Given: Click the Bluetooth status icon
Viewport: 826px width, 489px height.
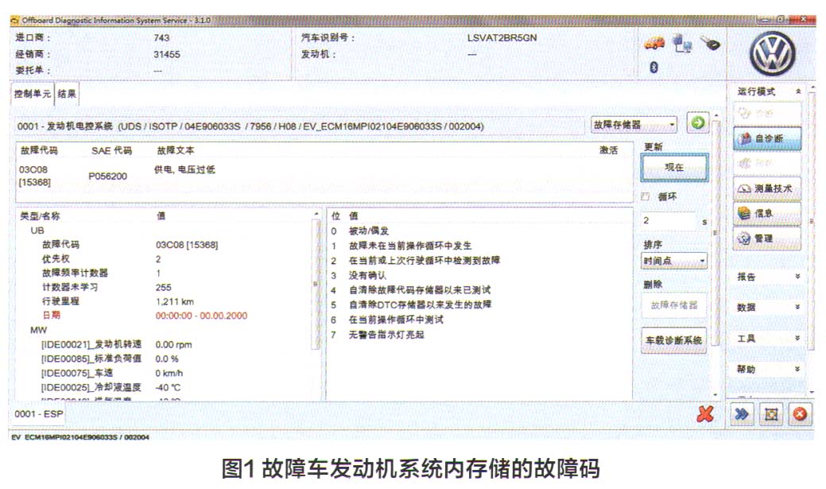Looking at the screenshot, I should point(653,67).
